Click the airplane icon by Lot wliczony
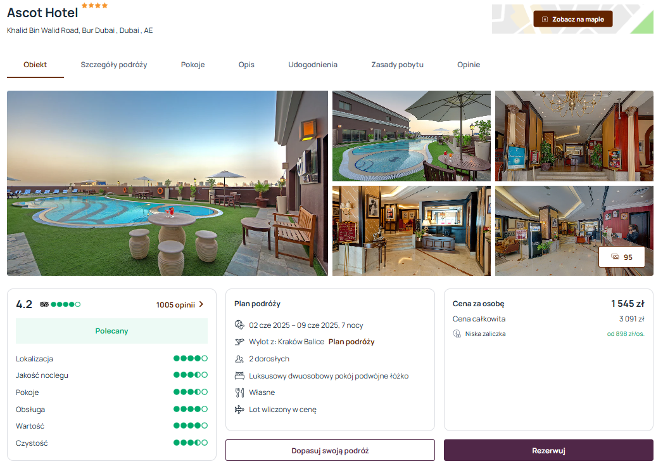663x466 pixels. point(239,410)
